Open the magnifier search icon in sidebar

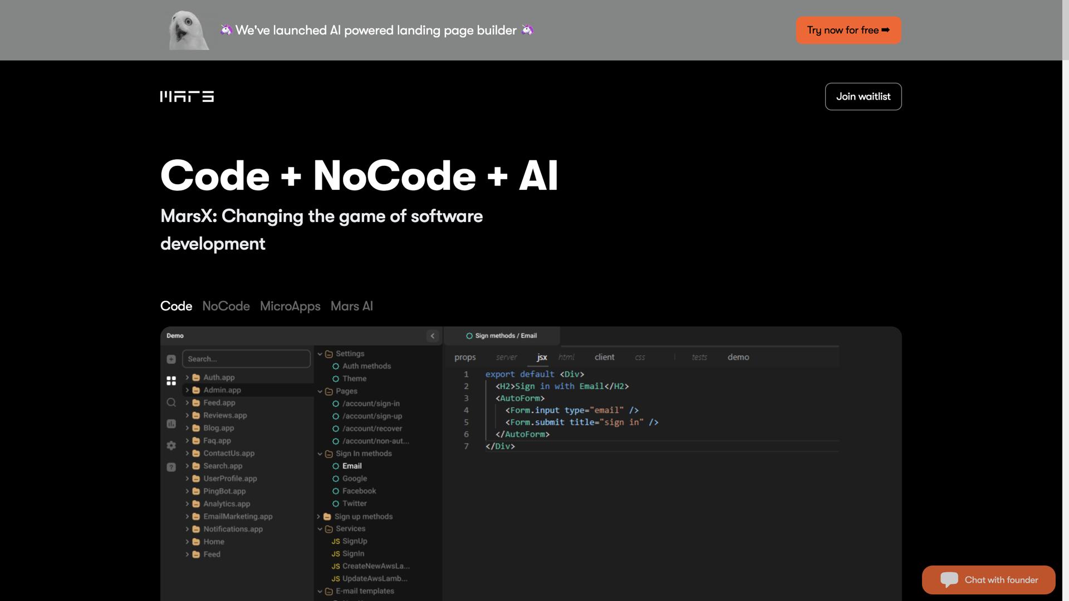(171, 402)
